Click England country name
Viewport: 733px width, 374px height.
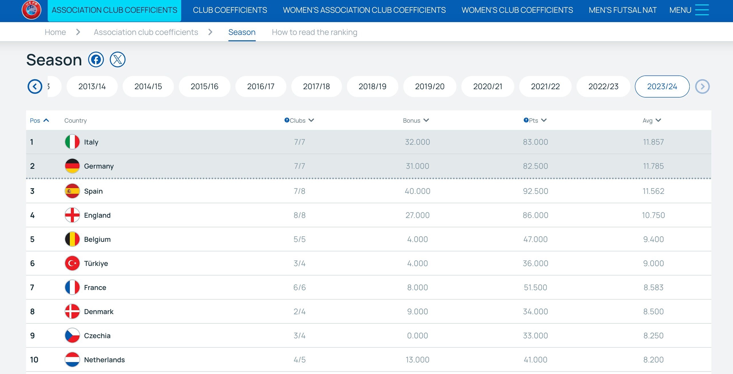(97, 215)
